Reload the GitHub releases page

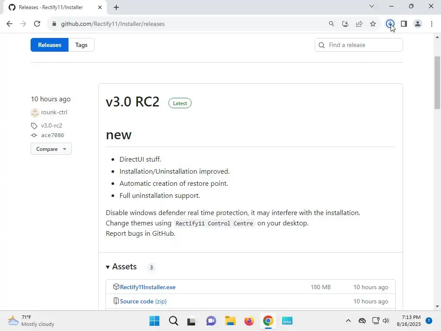[37, 24]
